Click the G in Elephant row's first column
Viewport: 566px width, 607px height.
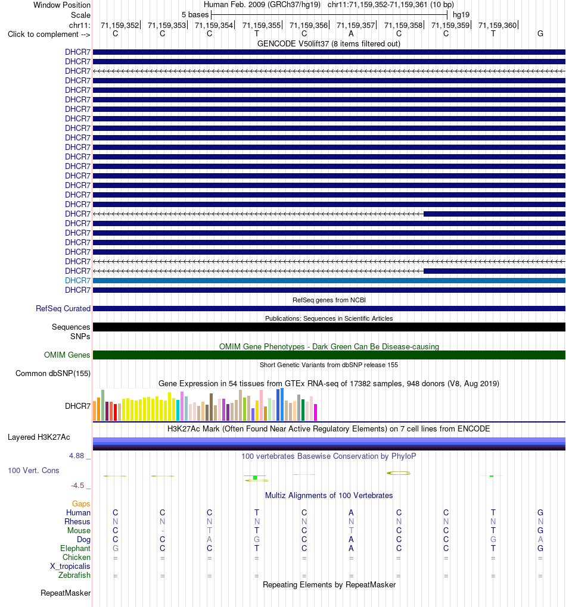point(115,549)
